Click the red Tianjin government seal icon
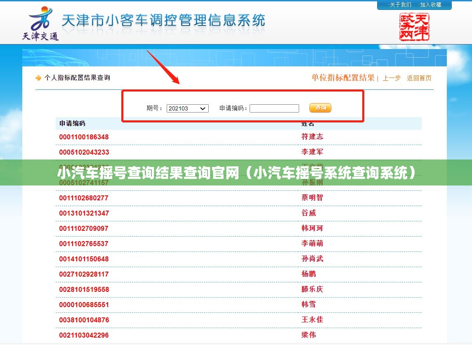This screenshot has width=472, height=345. [414, 27]
